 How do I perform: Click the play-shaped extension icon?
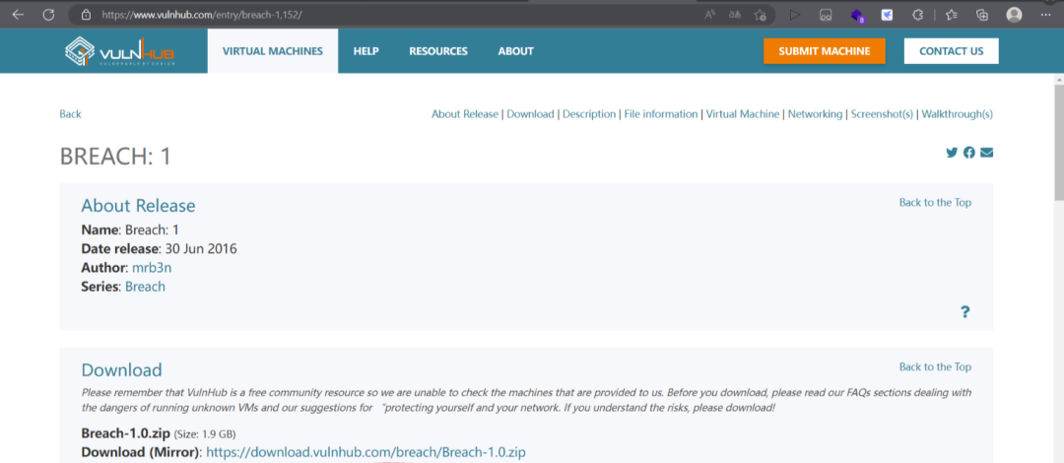pyautogui.click(x=795, y=14)
